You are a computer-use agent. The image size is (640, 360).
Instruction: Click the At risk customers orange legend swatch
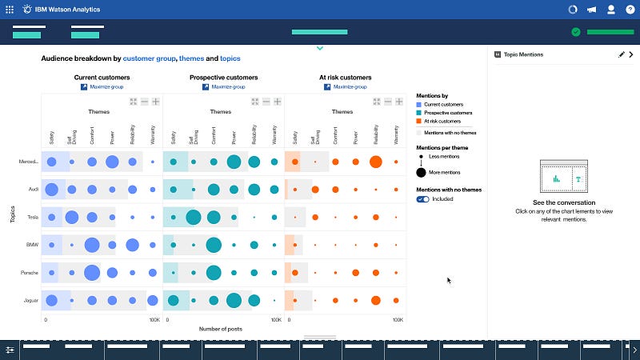[x=418, y=122]
